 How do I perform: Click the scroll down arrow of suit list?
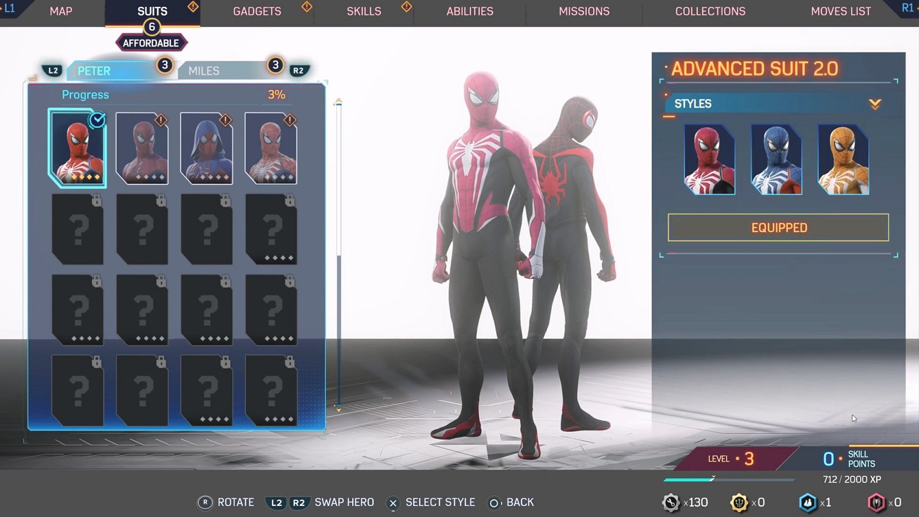338,408
